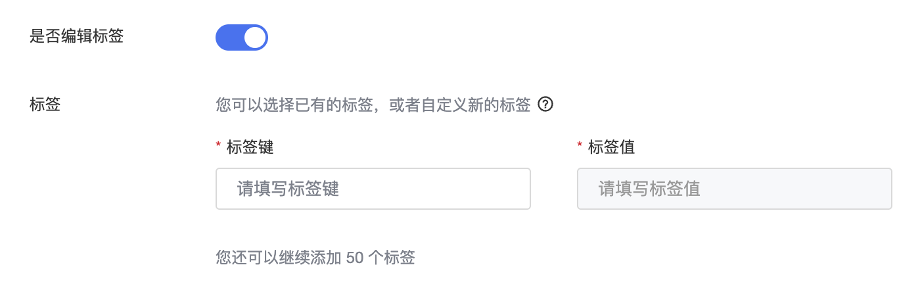Toggle the 是否编辑标签 switch off
The width and height of the screenshot is (920, 288).
coord(241,37)
